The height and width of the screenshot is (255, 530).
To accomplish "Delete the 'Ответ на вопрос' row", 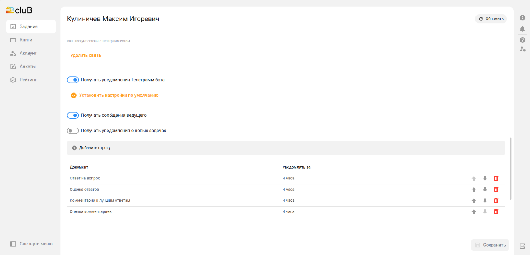I will click(496, 179).
